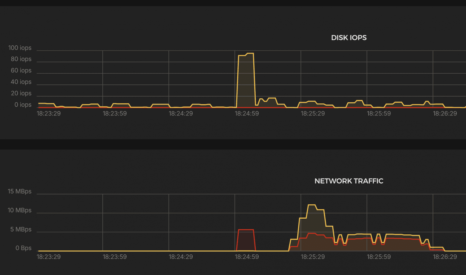The image size is (466, 275).
Task: Select 18:26:29 label on Disk IOPS axis
Action: pos(445,114)
